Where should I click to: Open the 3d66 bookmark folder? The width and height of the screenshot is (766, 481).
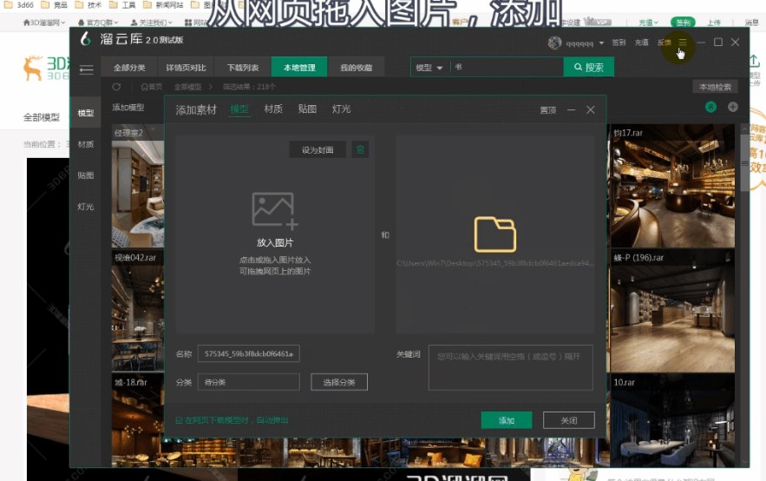[20, 5]
